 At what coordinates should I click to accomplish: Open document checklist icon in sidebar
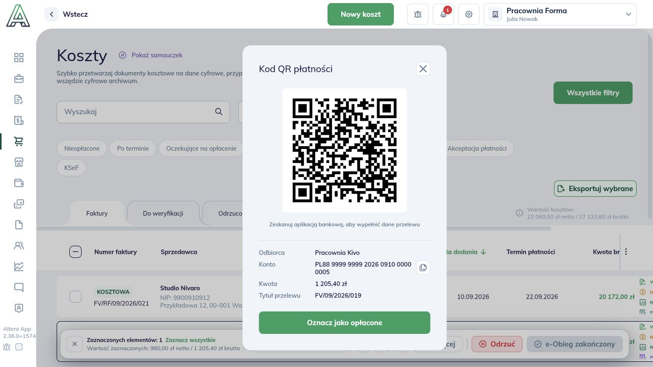click(19, 99)
